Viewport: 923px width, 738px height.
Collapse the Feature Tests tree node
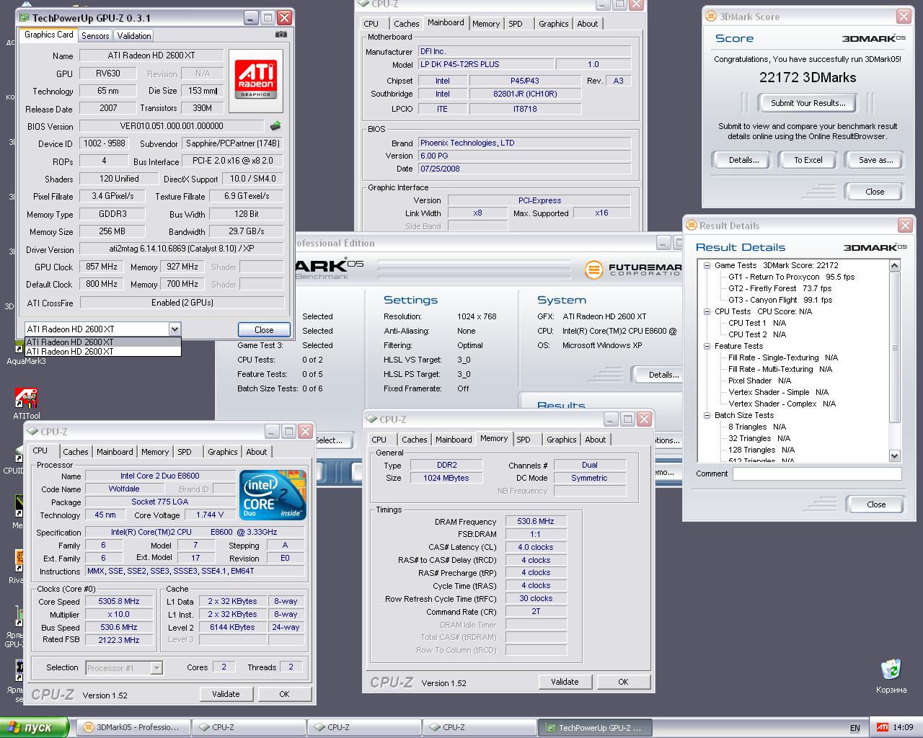(707, 346)
